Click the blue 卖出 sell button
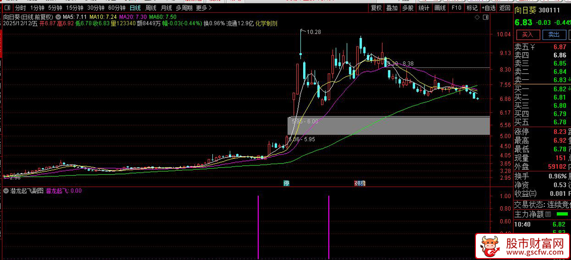 click(554, 34)
